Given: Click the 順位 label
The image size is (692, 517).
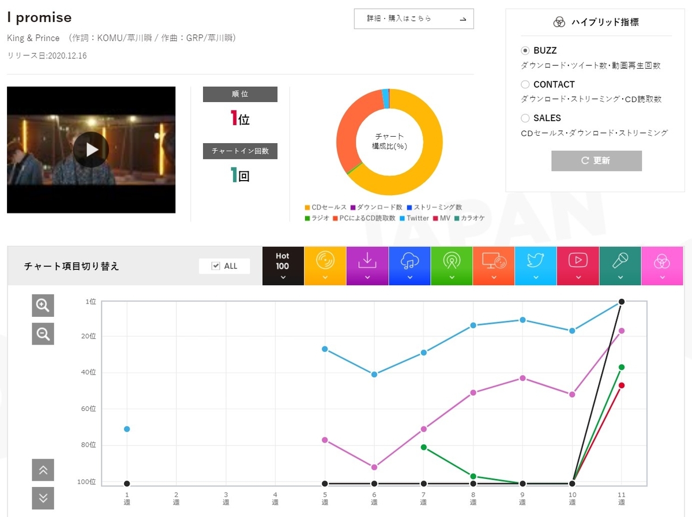Looking at the screenshot, I should (x=240, y=94).
